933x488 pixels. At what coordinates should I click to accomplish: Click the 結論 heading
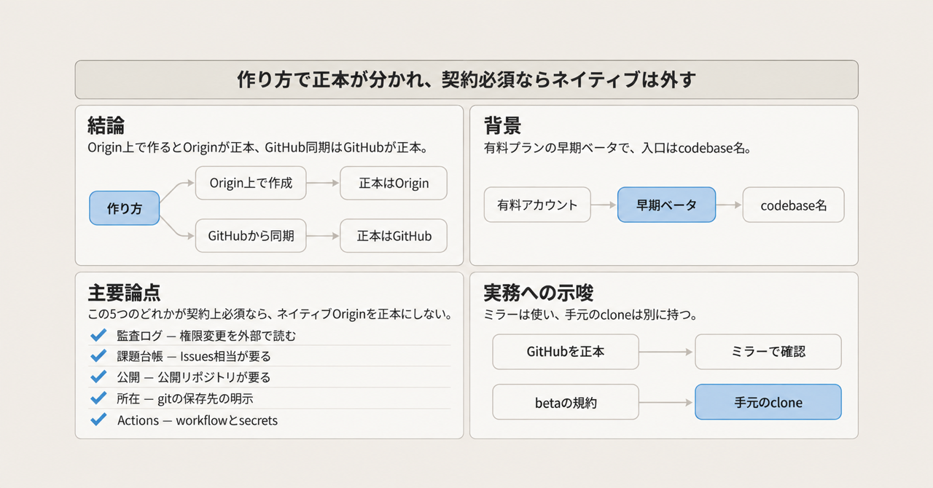[106, 125]
